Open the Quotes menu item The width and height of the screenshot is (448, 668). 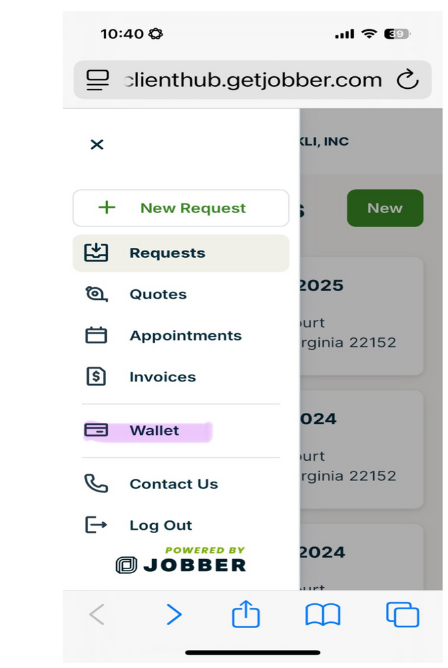pyautogui.click(x=158, y=295)
